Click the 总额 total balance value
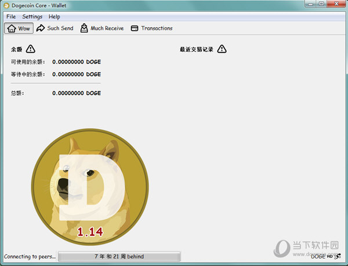Image resolution: width=348 pixels, height=266 pixels. tap(77, 93)
